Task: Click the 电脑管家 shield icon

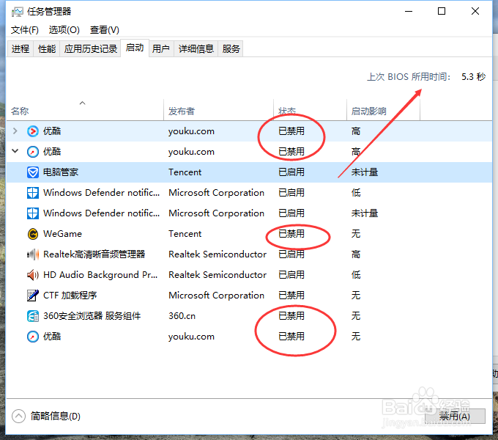Action: click(x=33, y=172)
